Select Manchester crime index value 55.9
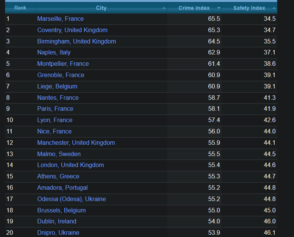Viewport: 294px width, 237px height. click(x=214, y=143)
